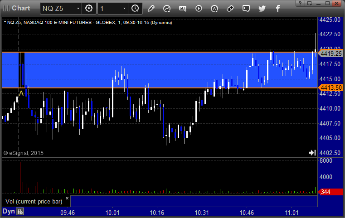Click the window linking arrows icon

tap(230, 9)
